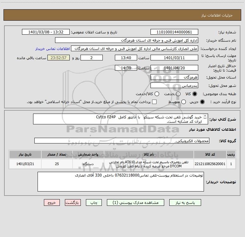Screen dimensions: 245x237
Task: Click the واحد شمارش column header
Action: (x=88, y=154)
